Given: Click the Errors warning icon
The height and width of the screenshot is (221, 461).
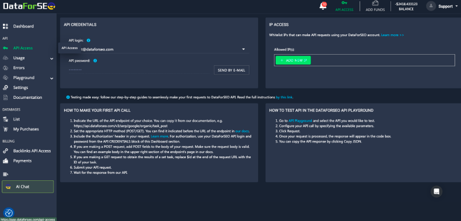Looking at the screenshot, I should [5, 68].
